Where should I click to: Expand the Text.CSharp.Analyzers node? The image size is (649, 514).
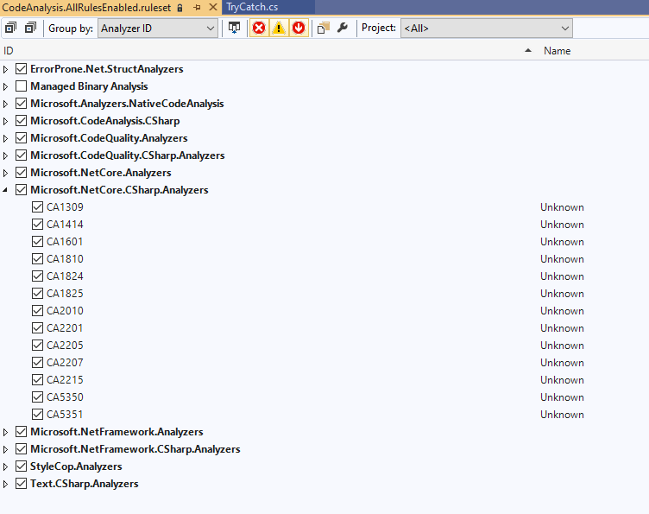[x=5, y=484]
